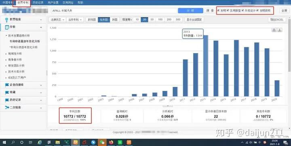Open Task View from the taskbar
This screenshot has height=146, width=291.
[30, 142]
